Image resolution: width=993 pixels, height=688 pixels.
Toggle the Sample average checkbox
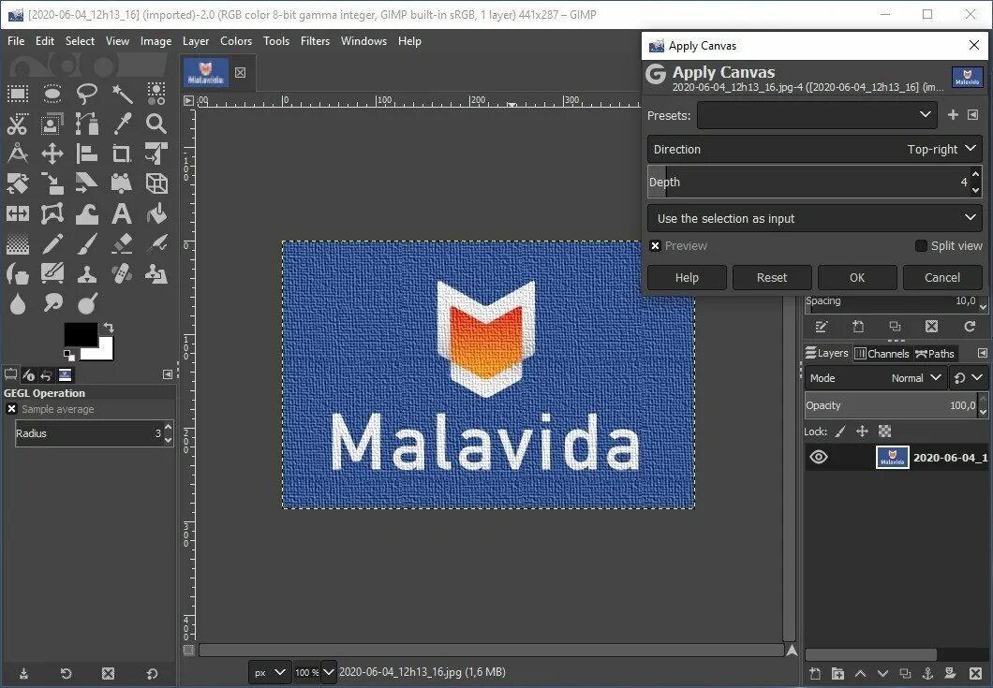tap(11, 409)
